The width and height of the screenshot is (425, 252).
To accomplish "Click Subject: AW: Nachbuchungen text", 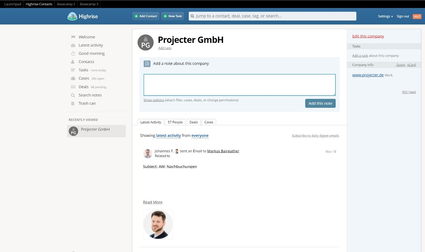I will click(170, 167).
